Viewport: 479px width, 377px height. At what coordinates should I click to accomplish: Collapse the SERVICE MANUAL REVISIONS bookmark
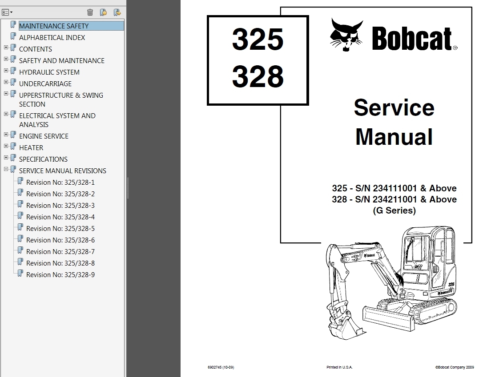(x=6, y=169)
